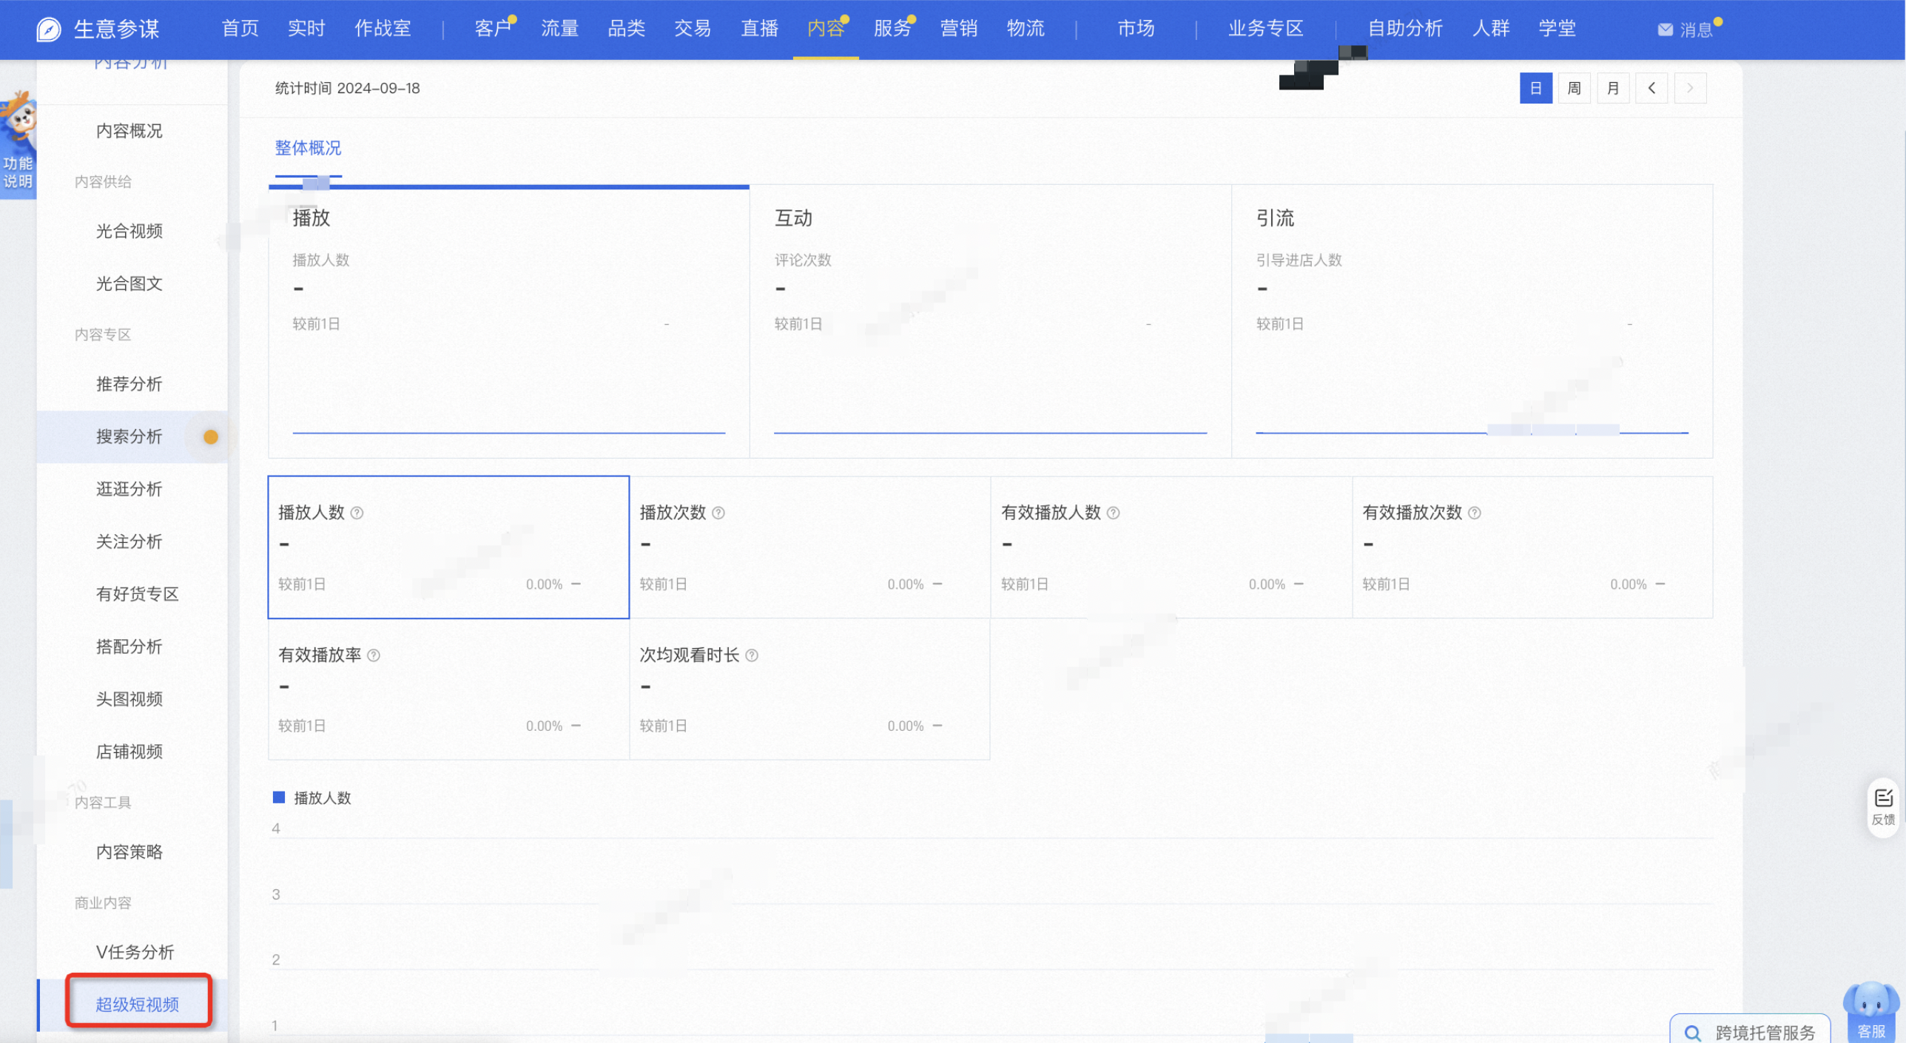Screen dimensions: 1906x1043
Task: Select the 互动 overview card
Action: (x=991, y=321)
